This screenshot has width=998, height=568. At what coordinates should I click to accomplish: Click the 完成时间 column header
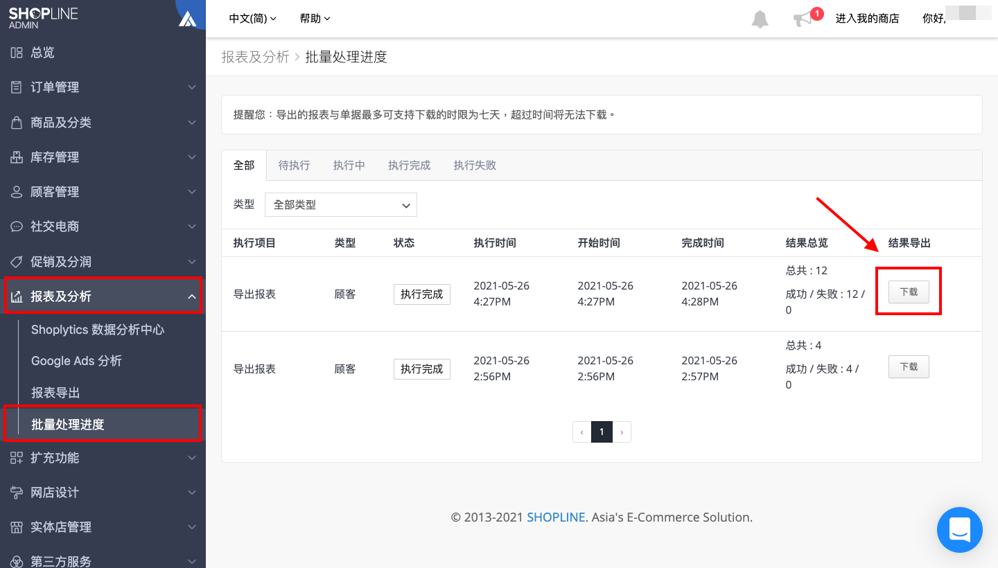point(703,243)
